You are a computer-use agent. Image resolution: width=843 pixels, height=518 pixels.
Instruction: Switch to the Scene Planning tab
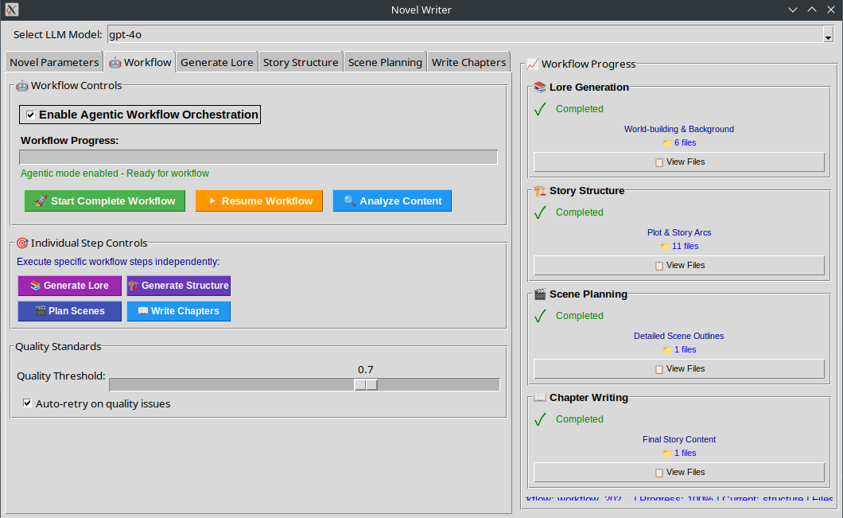(x=385, y=62)
